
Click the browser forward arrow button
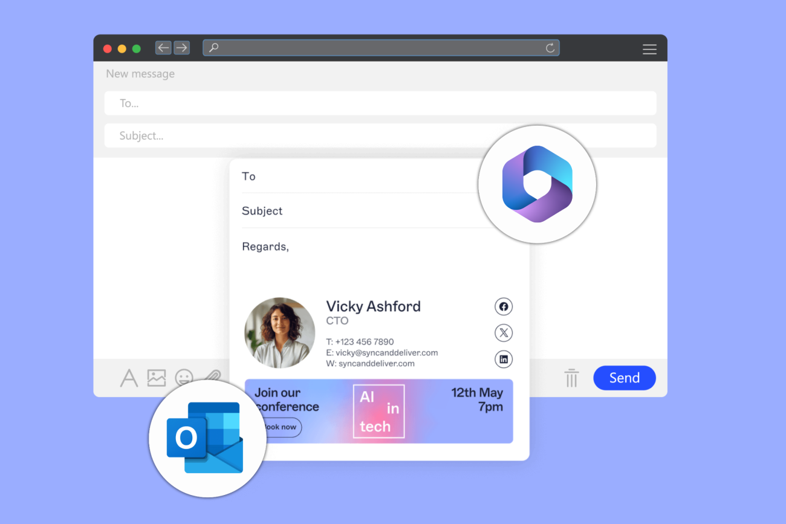tap(181, 48)
